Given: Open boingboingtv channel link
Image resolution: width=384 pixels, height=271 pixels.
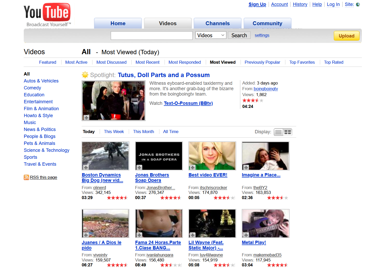Looking at the screenshot, I should [x=266, y=89].
